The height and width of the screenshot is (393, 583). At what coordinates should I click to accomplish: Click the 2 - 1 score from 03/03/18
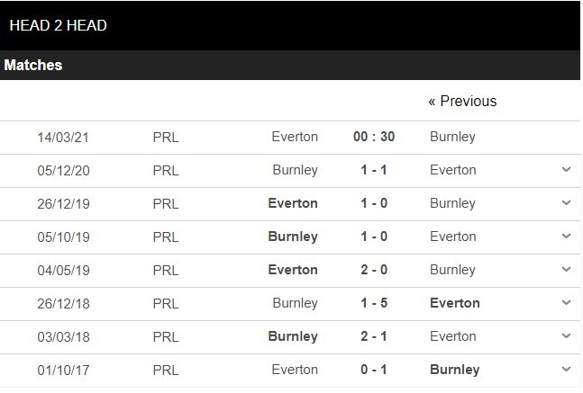coord(374,336)
